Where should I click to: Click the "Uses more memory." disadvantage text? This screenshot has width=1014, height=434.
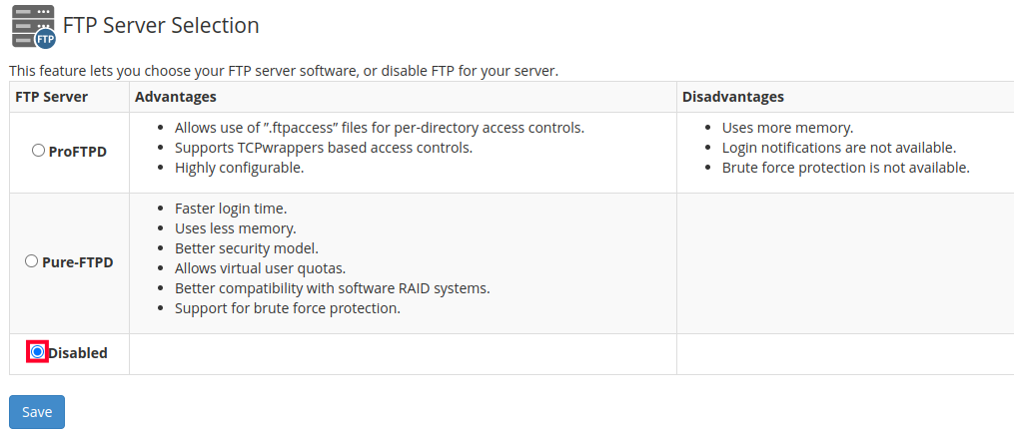point(787,128)
